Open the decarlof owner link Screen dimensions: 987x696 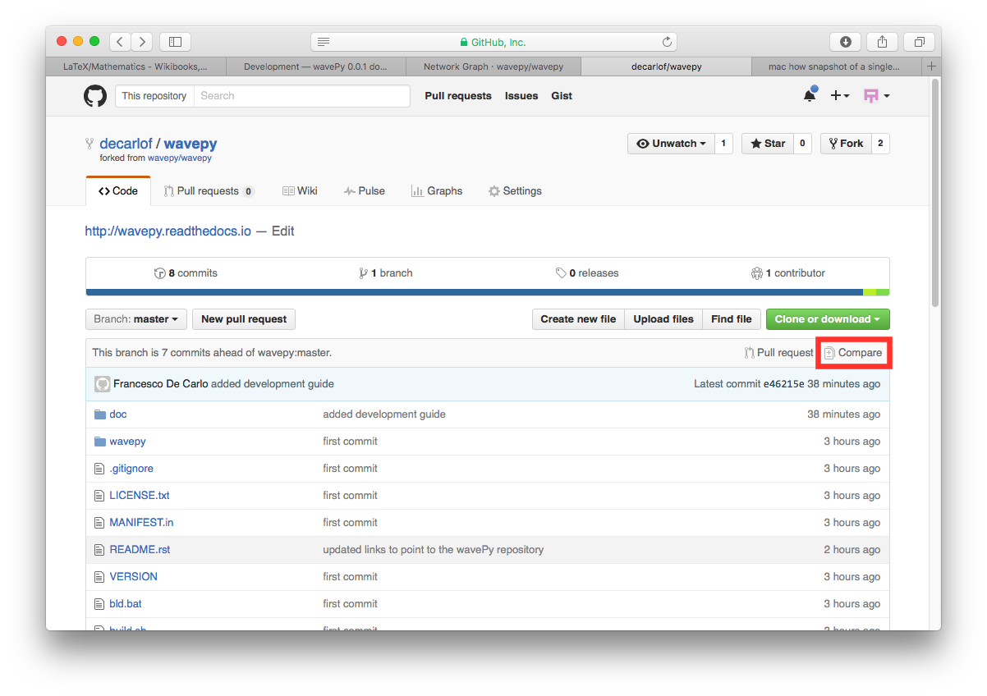(126, 144)
